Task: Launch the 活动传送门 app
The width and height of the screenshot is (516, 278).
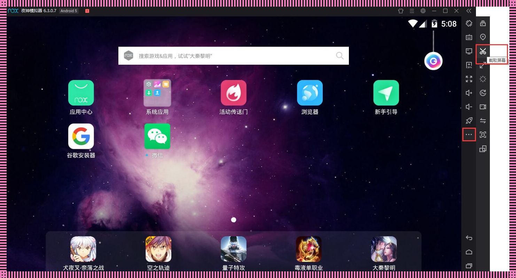Action: pyautogui.click(x=234, y=93)
